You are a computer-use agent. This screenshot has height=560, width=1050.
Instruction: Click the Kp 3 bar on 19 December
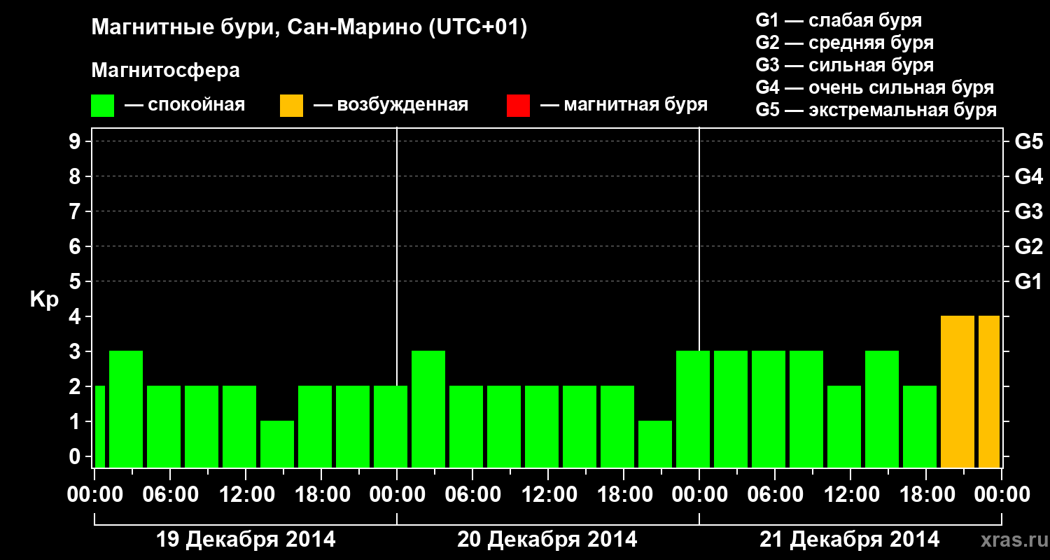[x=126, y=409]
